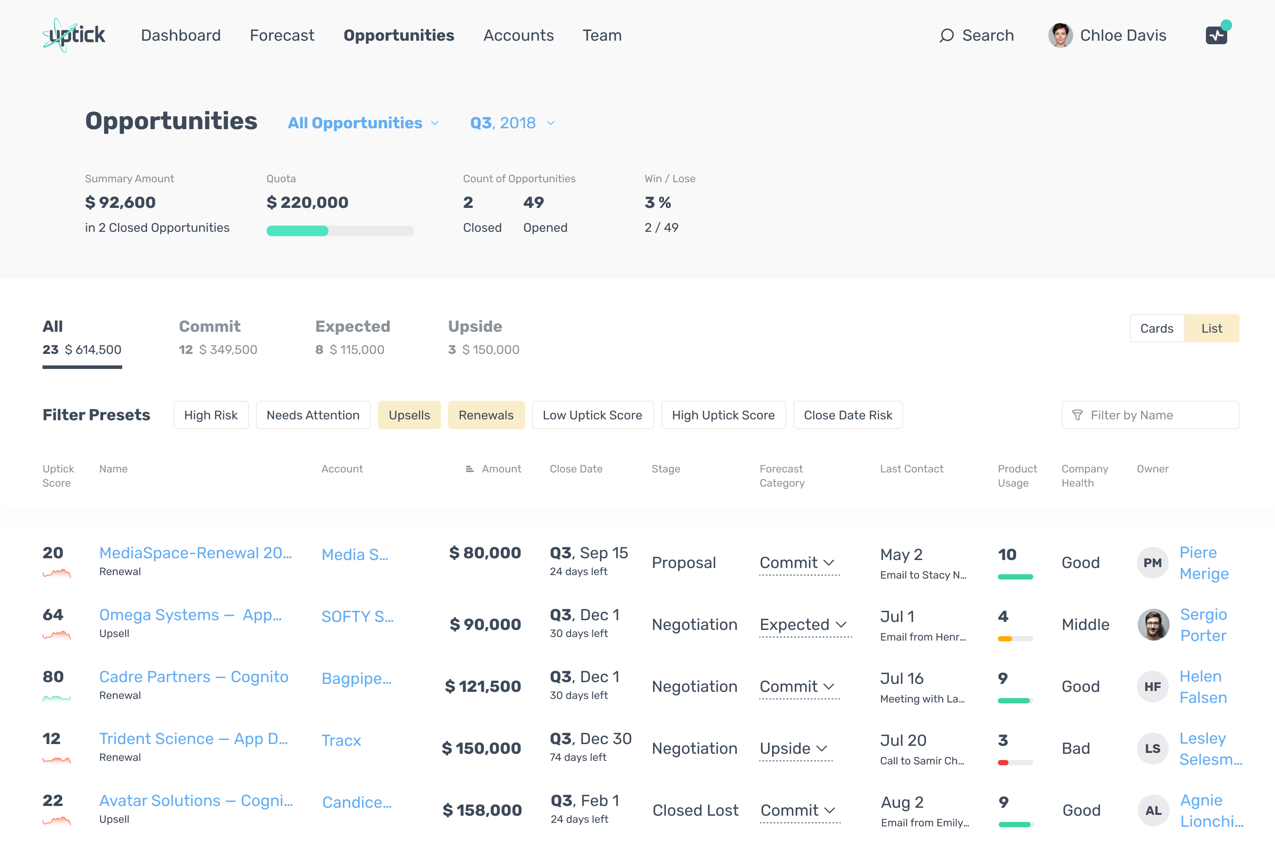Open the Forecast nav item
The image size is (1275, 852).
(282, 35)
